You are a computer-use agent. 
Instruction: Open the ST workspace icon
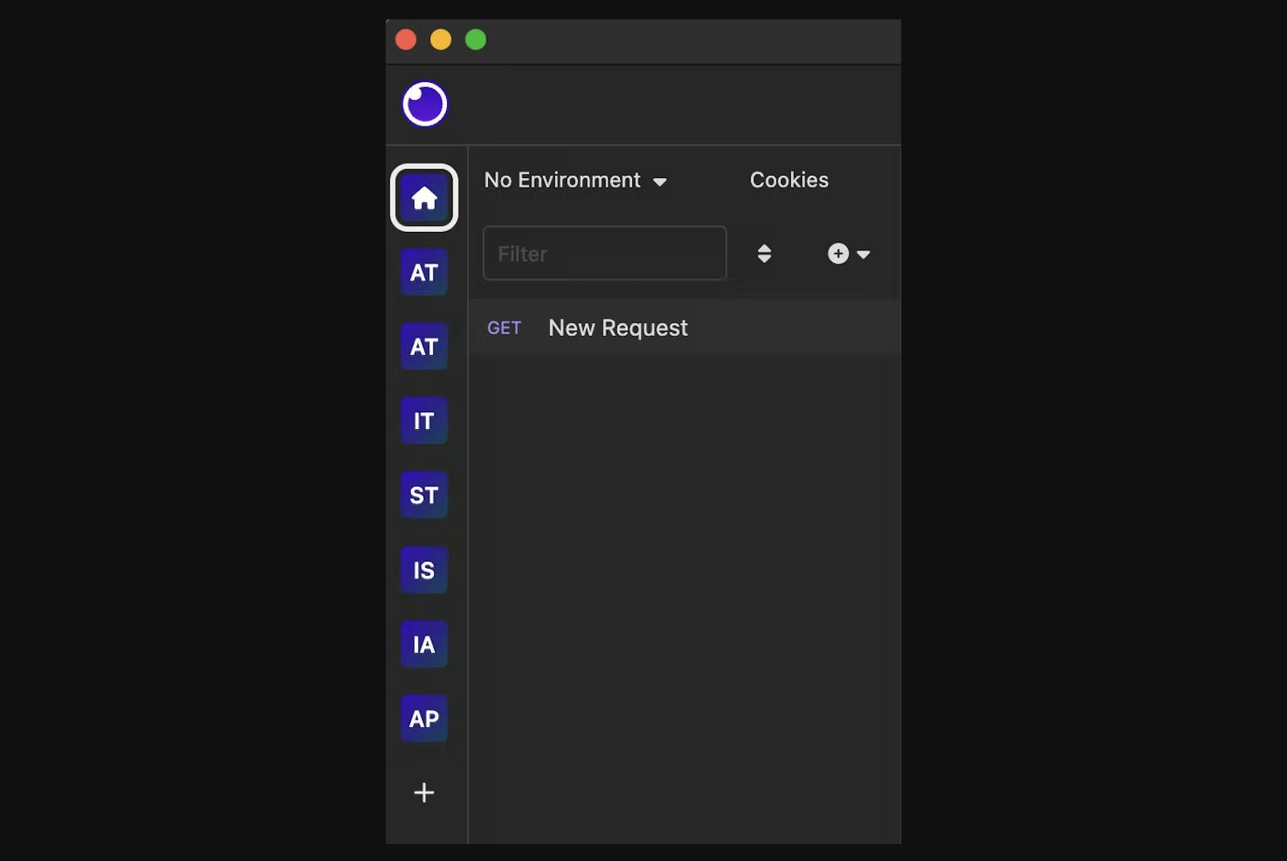click(x=424, y=495)
